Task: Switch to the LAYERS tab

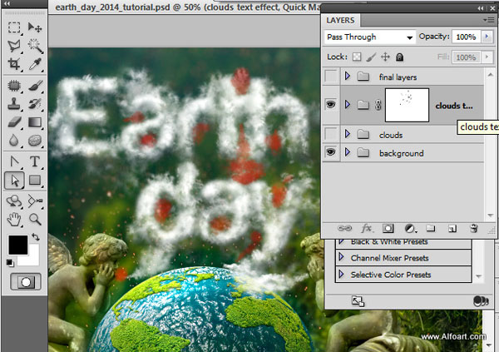Action: tap(340, 20)
